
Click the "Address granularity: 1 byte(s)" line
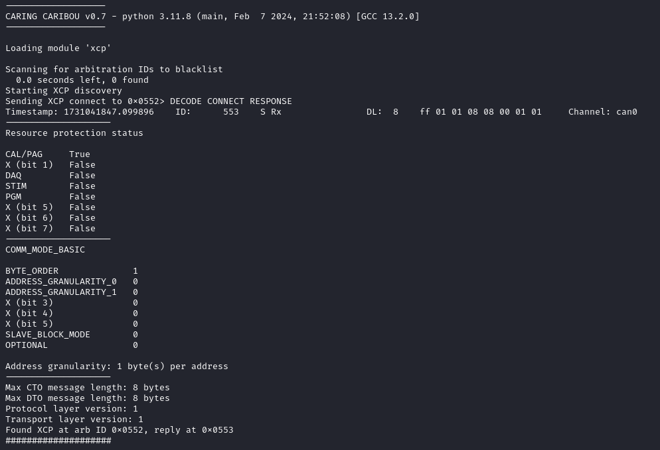tap(117, 366)
